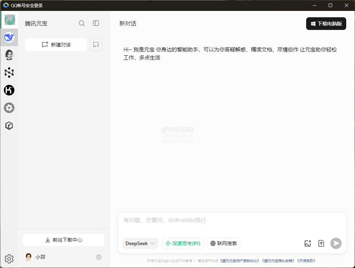Open settings gear at sidebar bottom
Image resolution: width=355 pixels, height=268 pixels.
(9, 259)
